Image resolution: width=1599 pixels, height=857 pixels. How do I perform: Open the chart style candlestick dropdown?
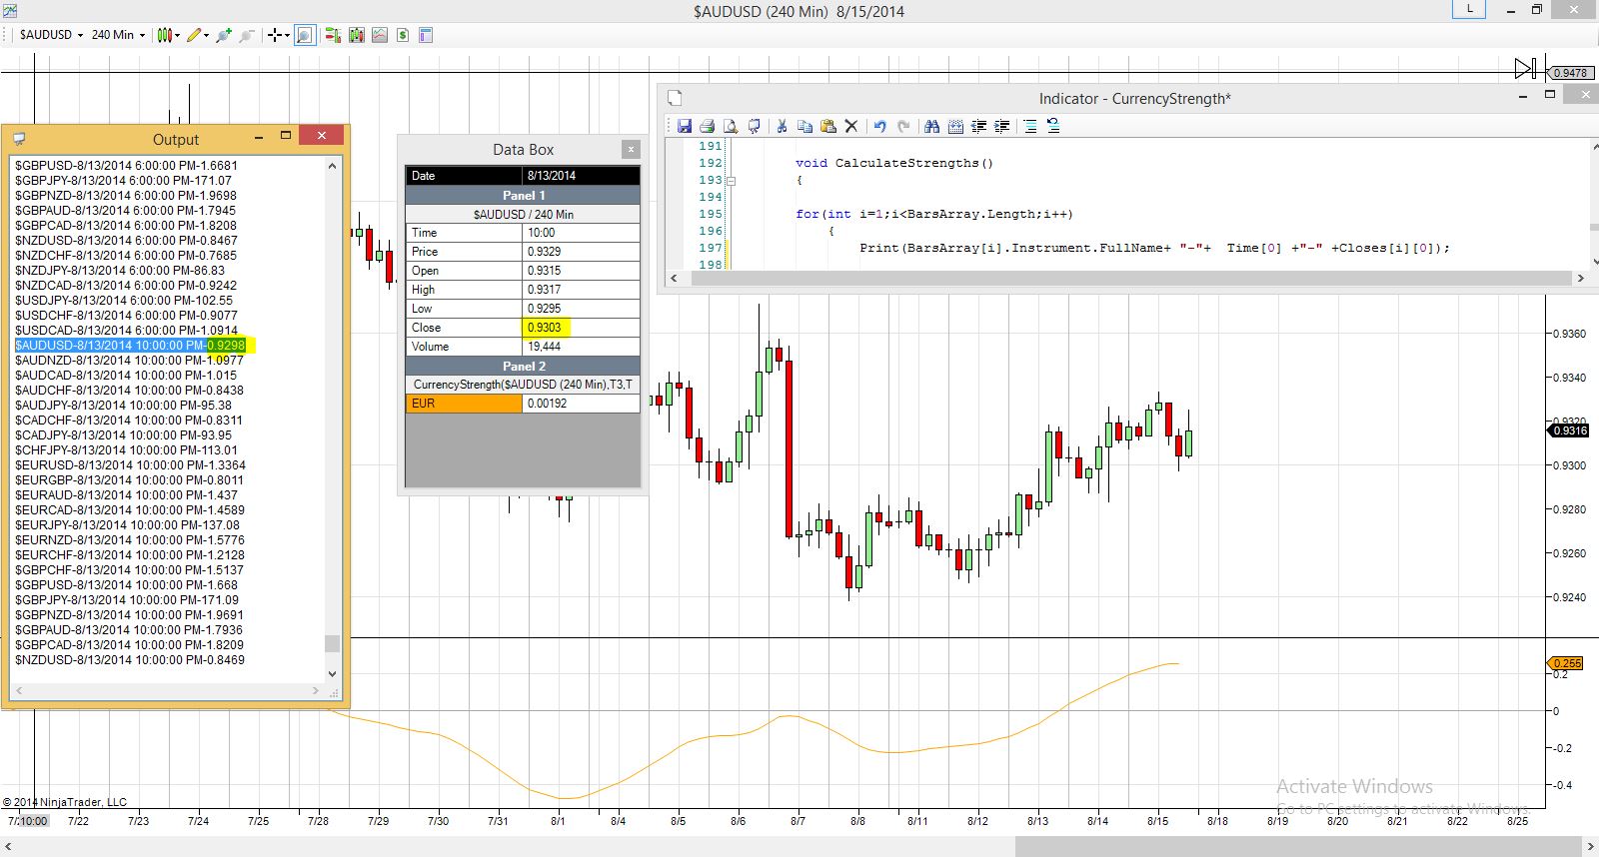pos(168,35)
